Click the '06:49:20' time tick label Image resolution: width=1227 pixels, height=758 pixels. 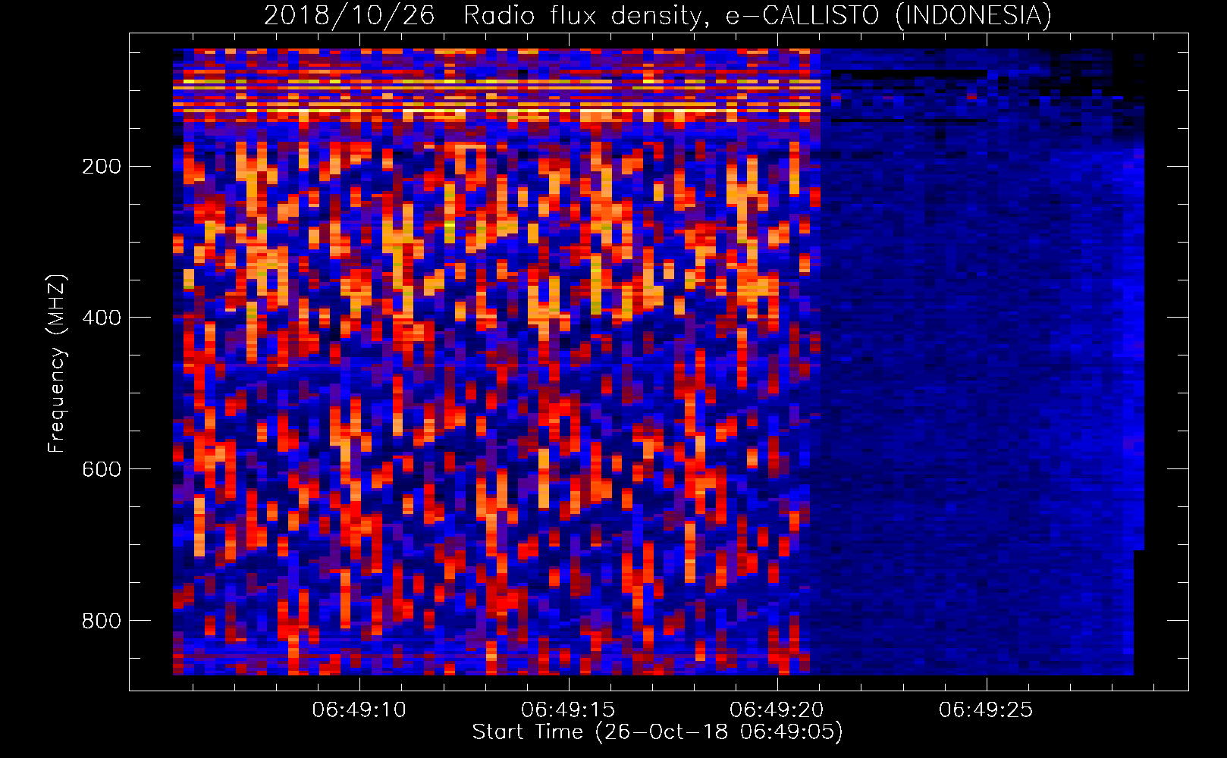(x=777, y=710)
